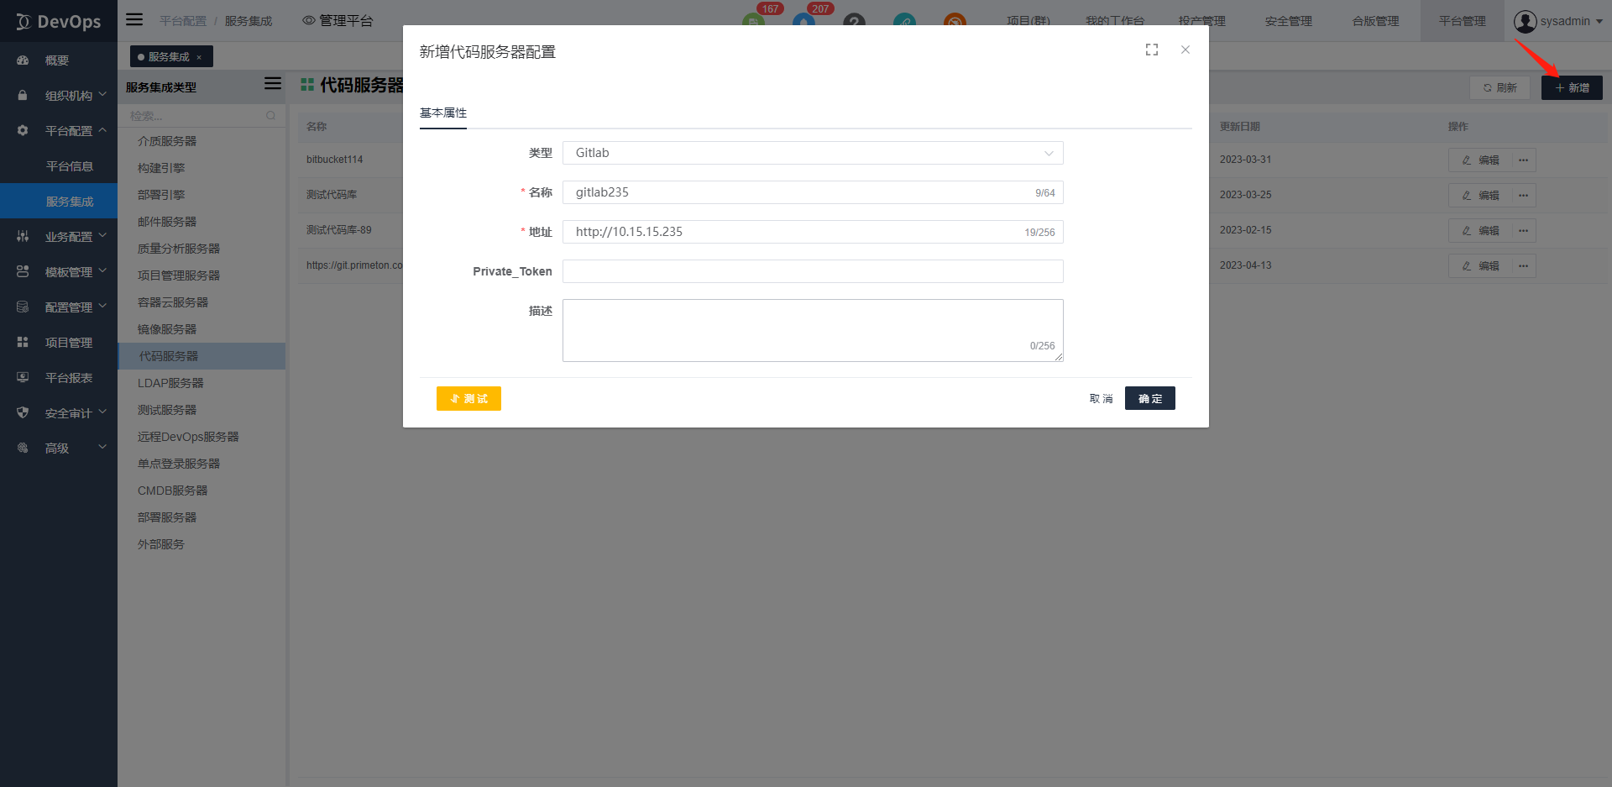Switch to the 基本属性 tab
The image size is (1612, 787).
443,113
